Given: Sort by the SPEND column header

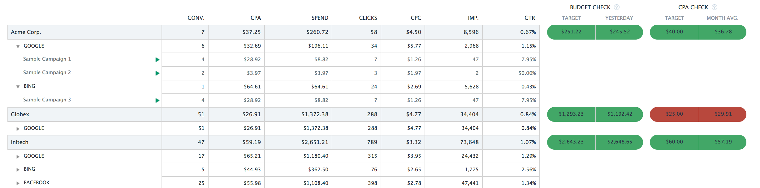Looking at the screenshot, I should (320, 18).
